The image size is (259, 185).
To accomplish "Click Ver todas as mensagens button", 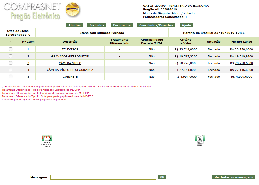I will click(234, 177).
